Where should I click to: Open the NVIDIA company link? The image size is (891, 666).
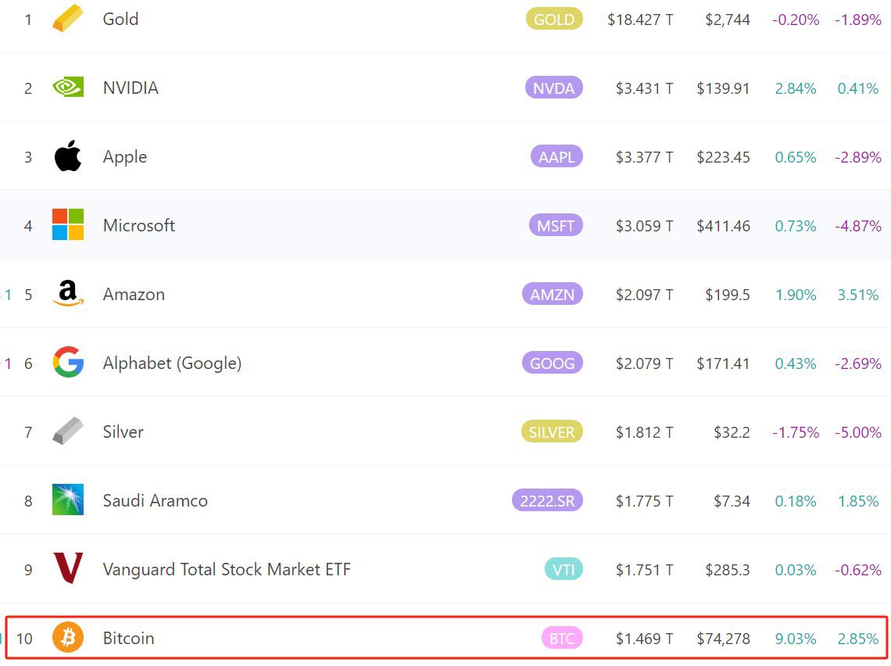[131, 88]
